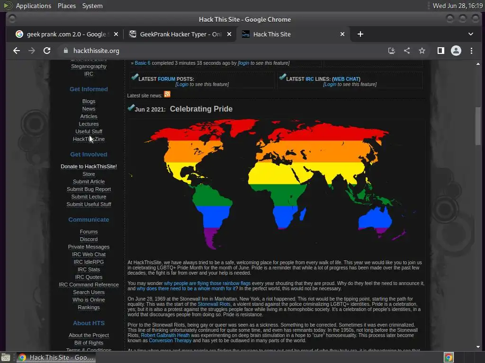Click the Hack This Site taskbar window button
Viewport: 485px width, 363px height.
tap(56, 357)
